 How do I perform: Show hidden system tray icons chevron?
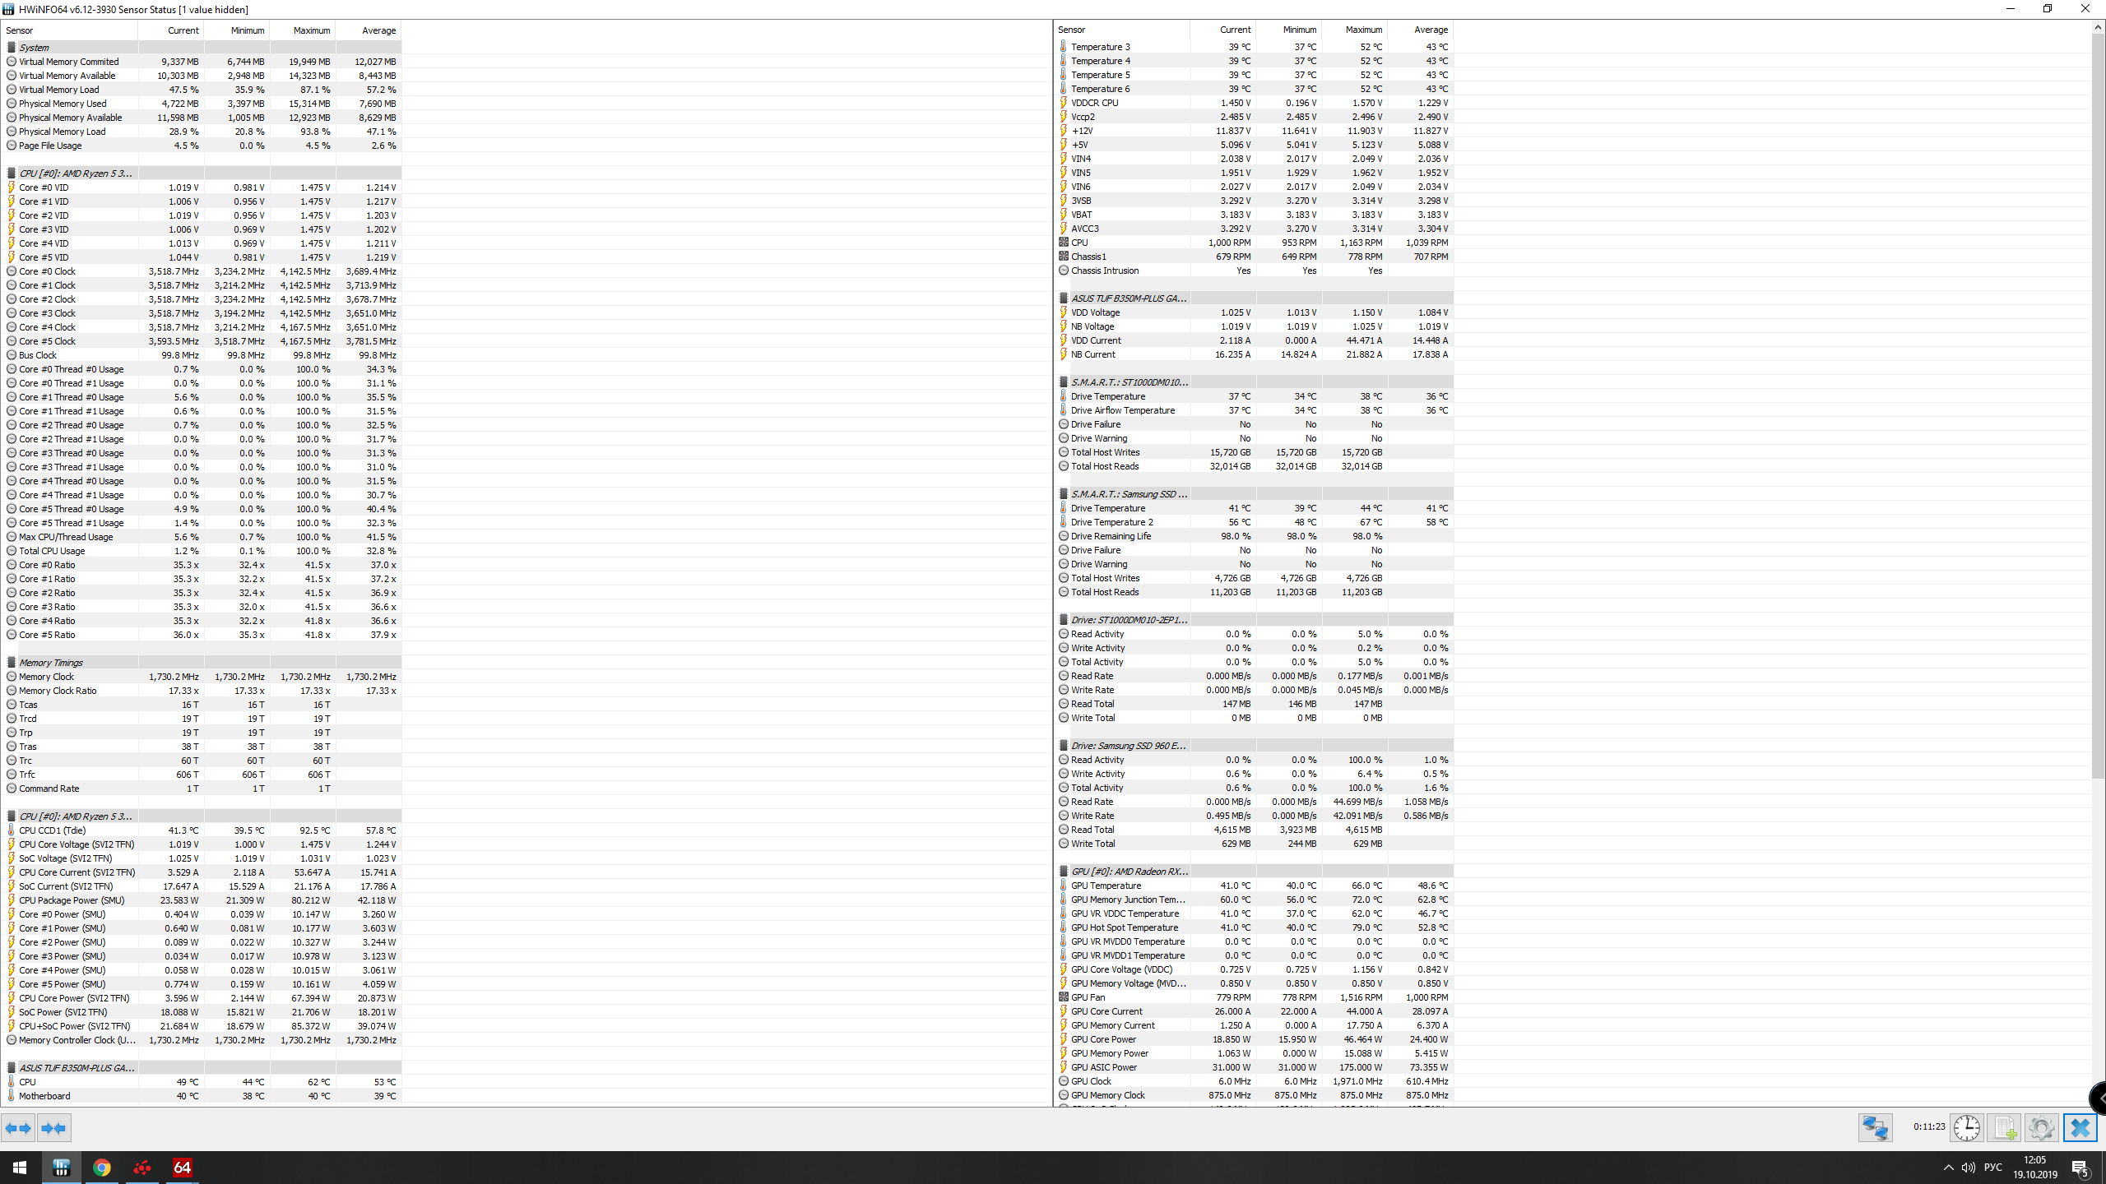point(1948,1168)
